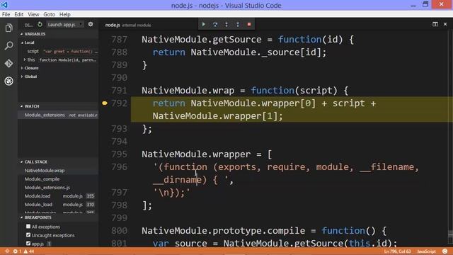The height and width of the screenshot is (255, 453).
Task: Open the Explorer view icon
Action: (x=9, y=28)
